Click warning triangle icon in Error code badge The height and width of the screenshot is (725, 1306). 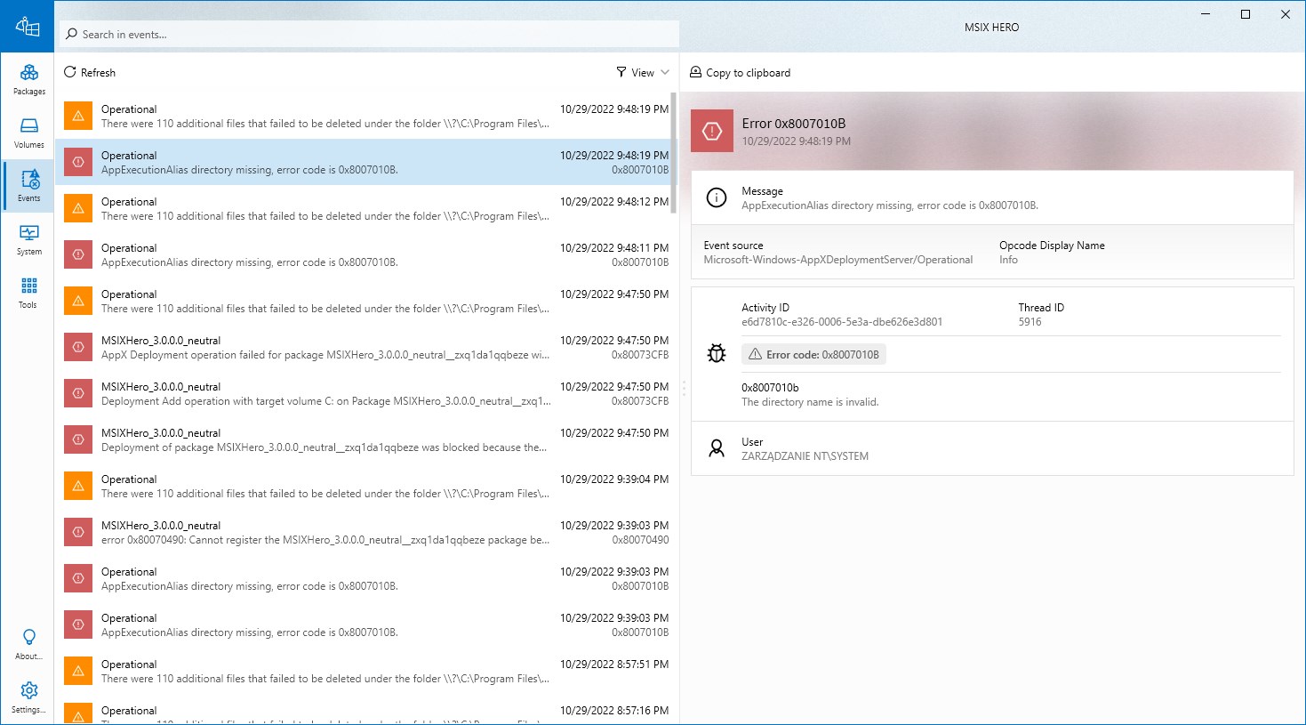755,354
